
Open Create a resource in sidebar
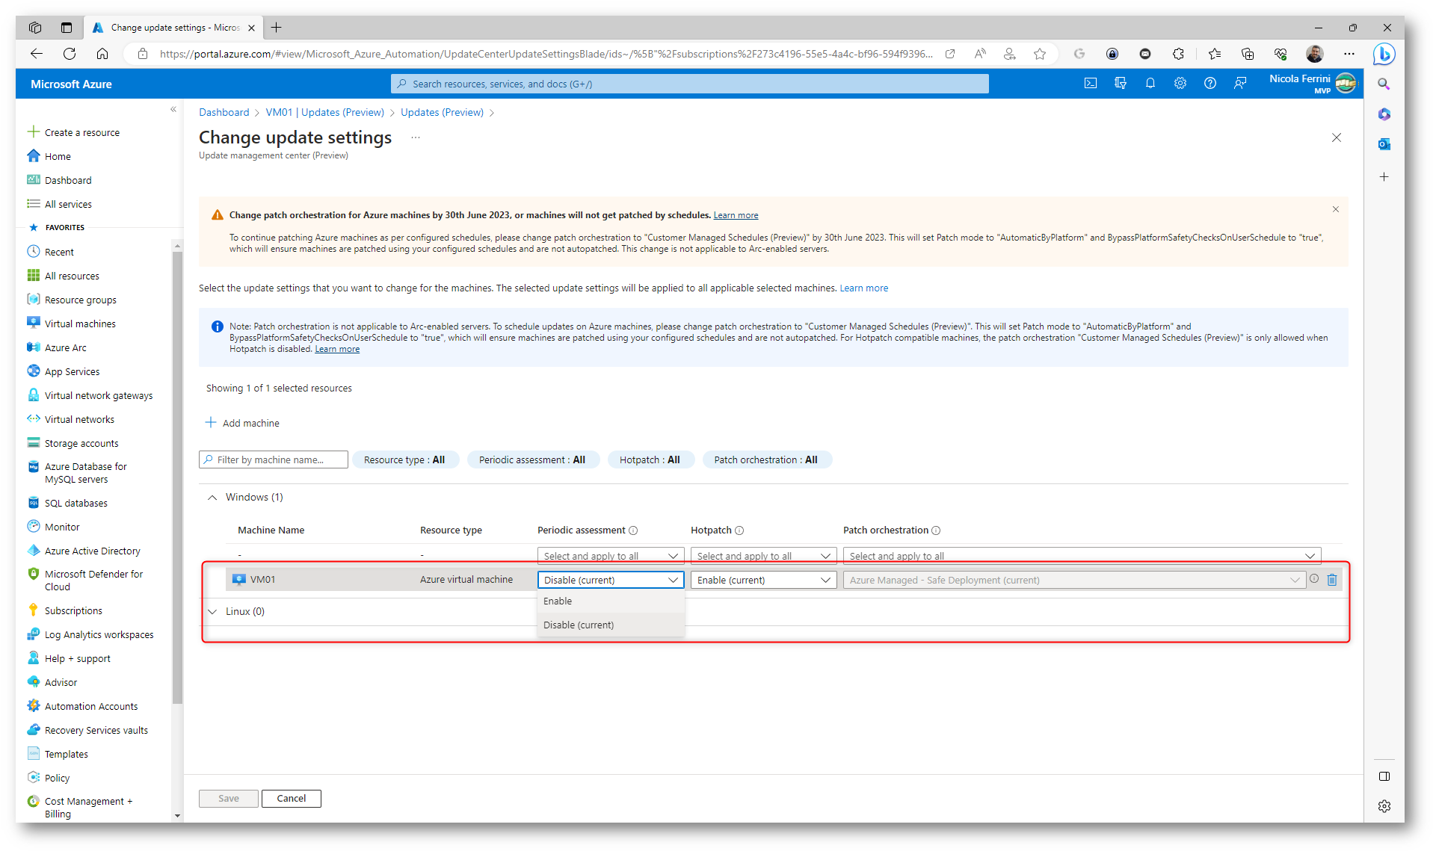tap(81, 132)
